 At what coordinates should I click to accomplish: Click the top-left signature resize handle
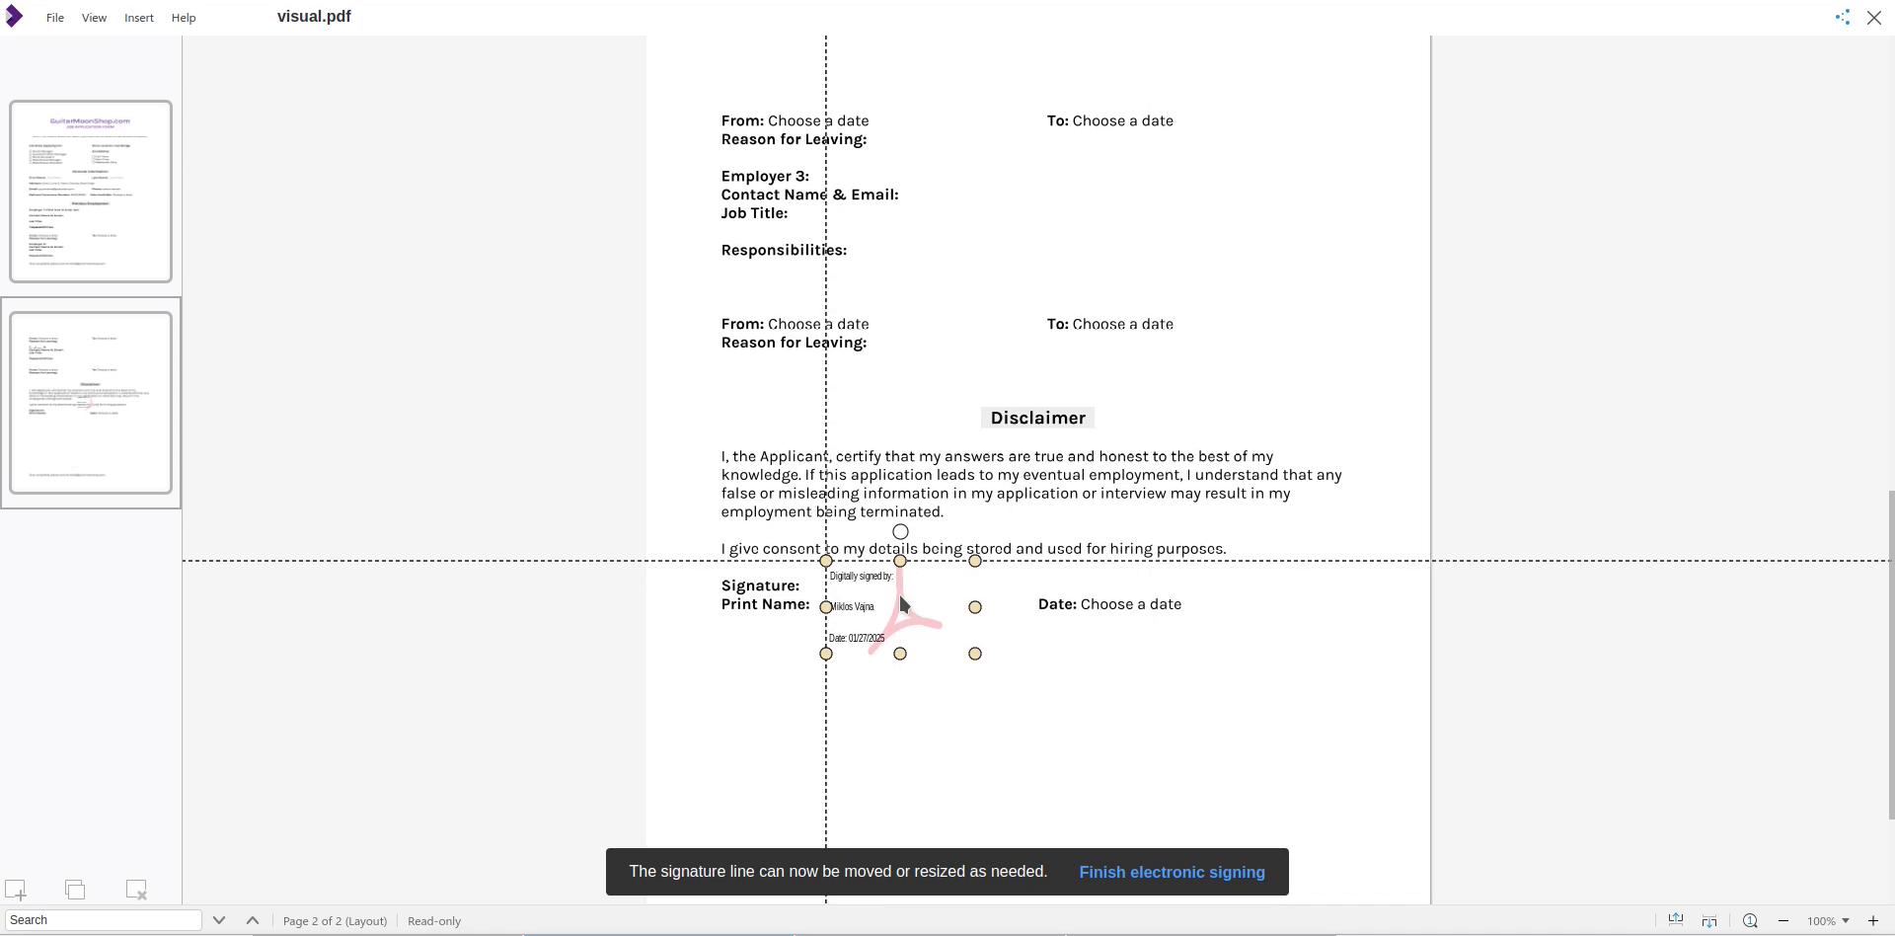(826, 561)
